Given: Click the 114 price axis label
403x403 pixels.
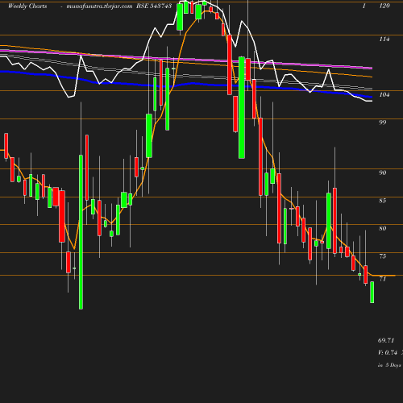Looking at the screenshot, I should (384, 39).
